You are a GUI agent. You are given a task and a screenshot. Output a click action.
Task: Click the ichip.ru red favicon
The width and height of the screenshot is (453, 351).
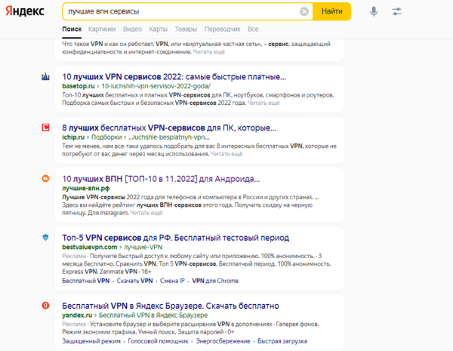tap(45, 128)
